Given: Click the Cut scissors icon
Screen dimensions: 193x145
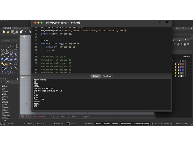Looking at the screenshot, I should pos(26,32).
